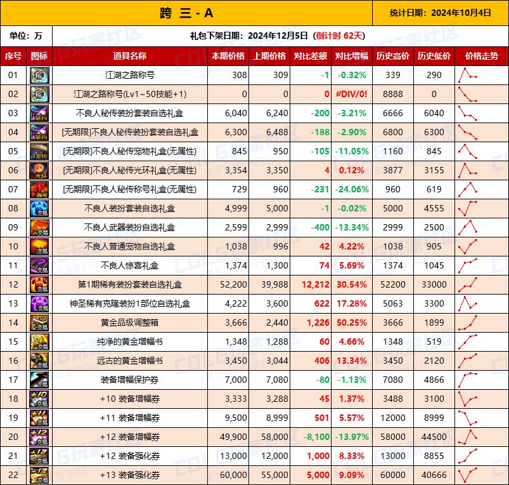Click the +11 amplification ticket icon
Screen dimensions: 509x485
[x=39, y=418]
